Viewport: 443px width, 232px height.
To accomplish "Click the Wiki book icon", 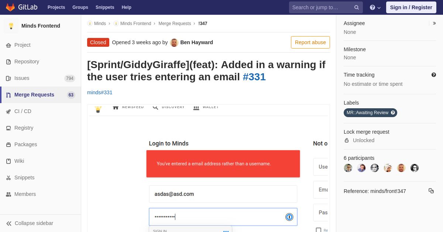I will click(8, 161).
